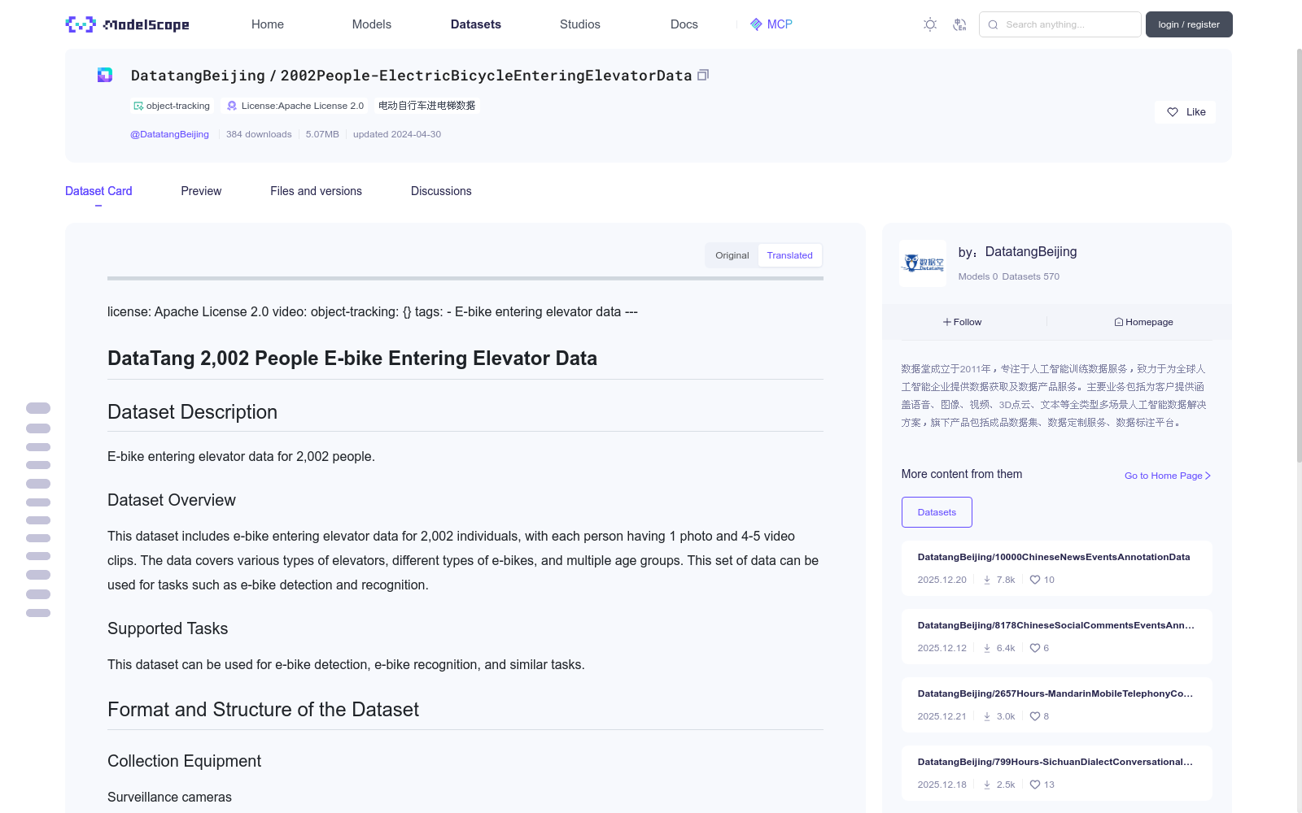Select the Datasets tab under More content
Screen dimensions: 1302x813
pos(937,512)
